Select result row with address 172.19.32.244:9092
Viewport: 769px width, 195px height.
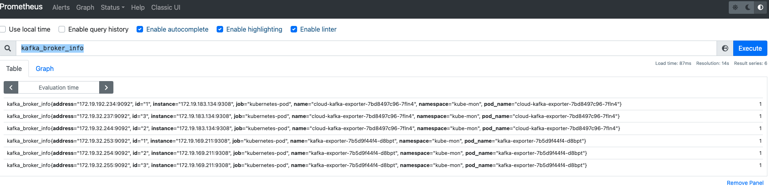point(384,129)
